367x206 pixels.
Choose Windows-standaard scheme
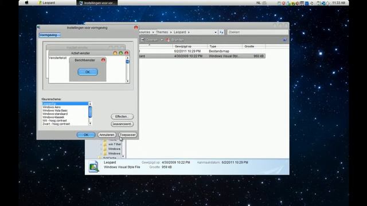(65, 114)
